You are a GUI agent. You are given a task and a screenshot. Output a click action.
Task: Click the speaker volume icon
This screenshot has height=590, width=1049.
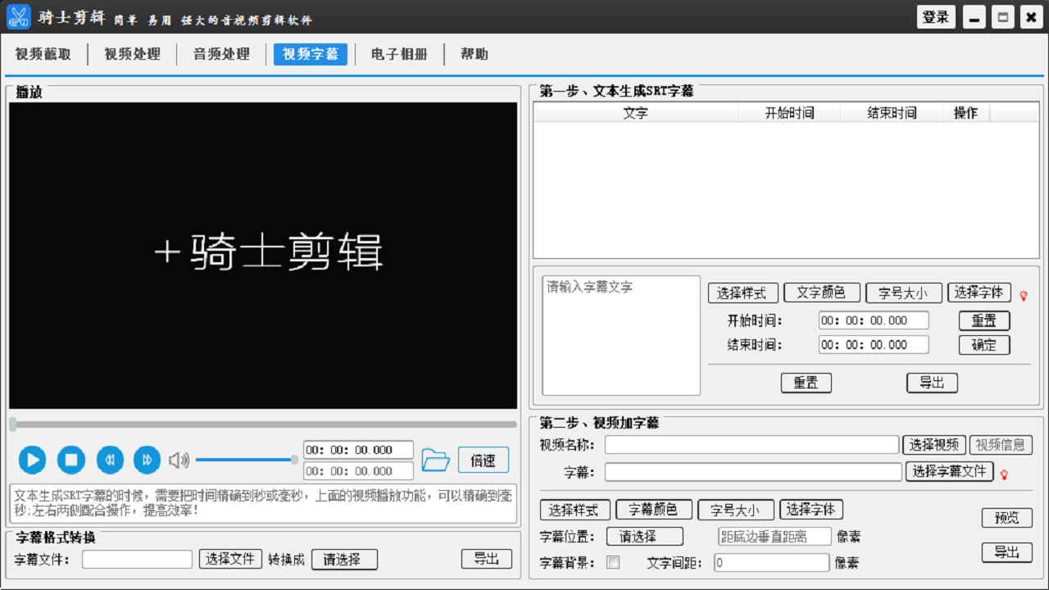[179, 459]
